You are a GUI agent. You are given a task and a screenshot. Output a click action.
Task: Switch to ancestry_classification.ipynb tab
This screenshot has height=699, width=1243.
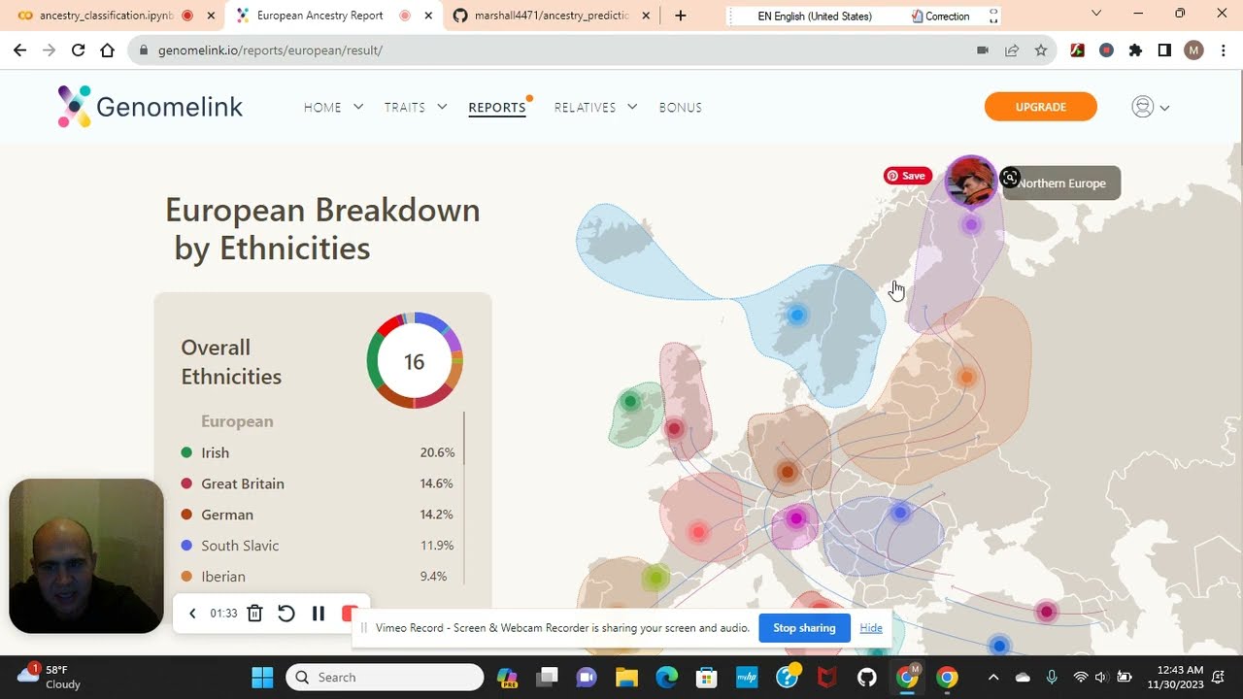tap(112, 16)
